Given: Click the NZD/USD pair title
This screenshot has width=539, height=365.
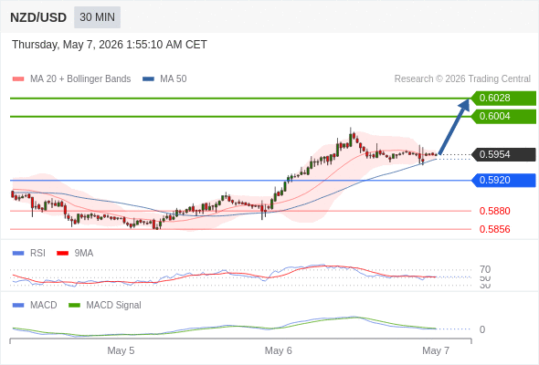Looking at the screenshot, I should [38, 17].
